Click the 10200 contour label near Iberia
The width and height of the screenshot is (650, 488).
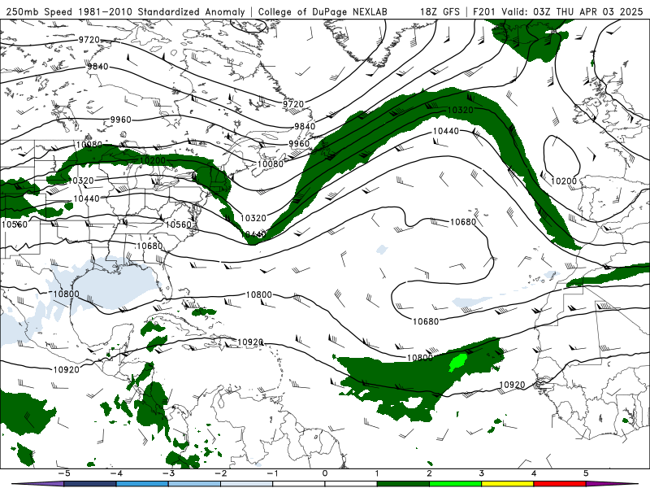[564, 181]
